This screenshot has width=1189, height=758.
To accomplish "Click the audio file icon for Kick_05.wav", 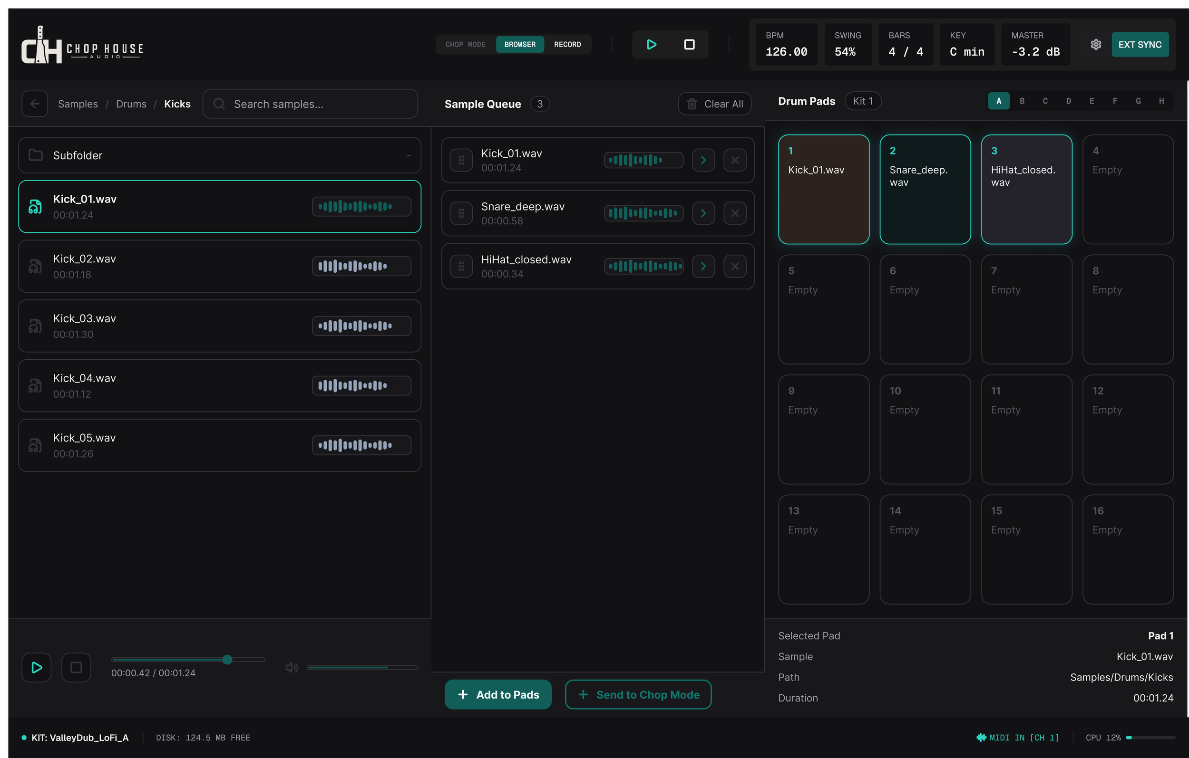I will [35, 445].
